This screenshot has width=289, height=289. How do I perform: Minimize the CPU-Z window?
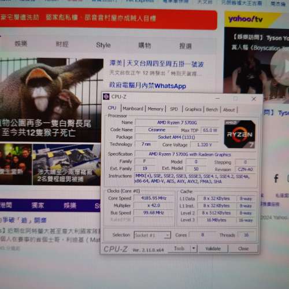(x=217, y=99)
